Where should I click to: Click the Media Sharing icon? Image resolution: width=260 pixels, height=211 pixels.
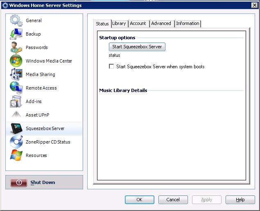[16, 74]
